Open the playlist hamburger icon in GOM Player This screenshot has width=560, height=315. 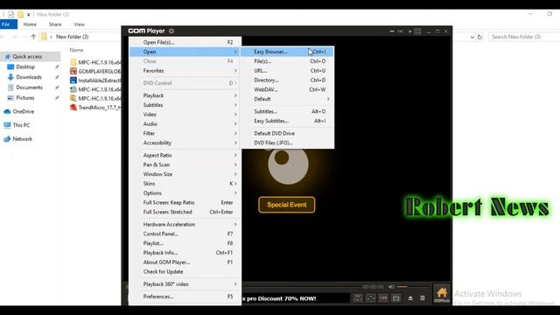pyautogui.click(x=423, y=297)
